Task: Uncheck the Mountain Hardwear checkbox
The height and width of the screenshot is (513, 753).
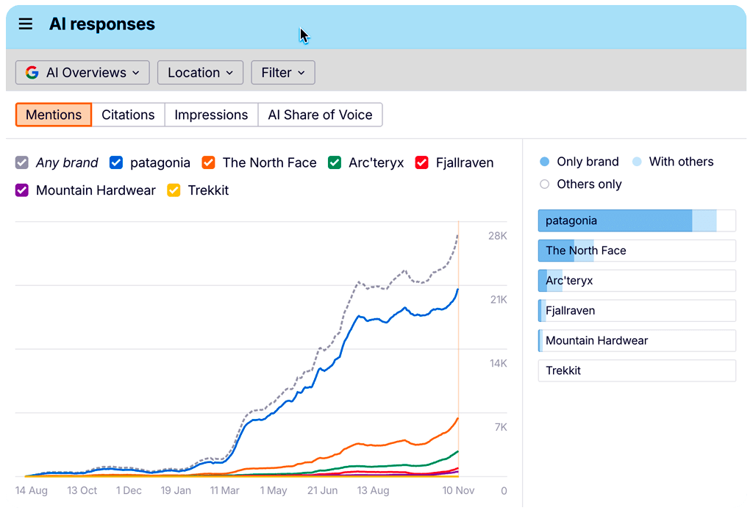Action: click(x=22, y=190)
